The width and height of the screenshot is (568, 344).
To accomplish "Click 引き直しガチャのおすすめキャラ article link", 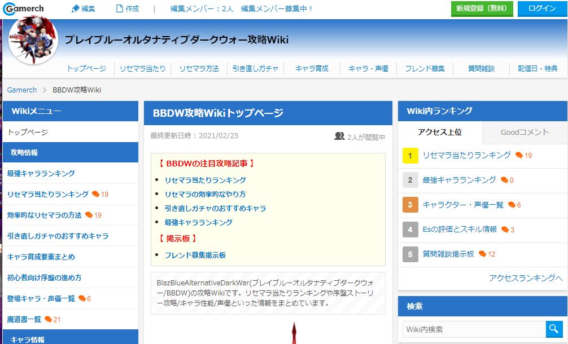I will (216, 208).
